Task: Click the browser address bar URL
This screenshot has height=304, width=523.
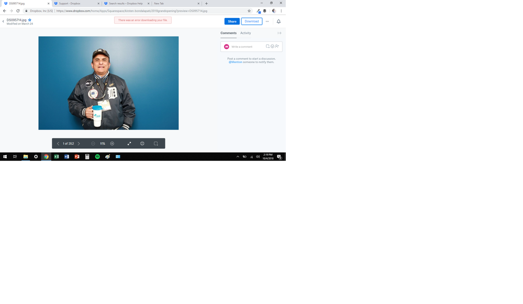Action: coord(132,11)
